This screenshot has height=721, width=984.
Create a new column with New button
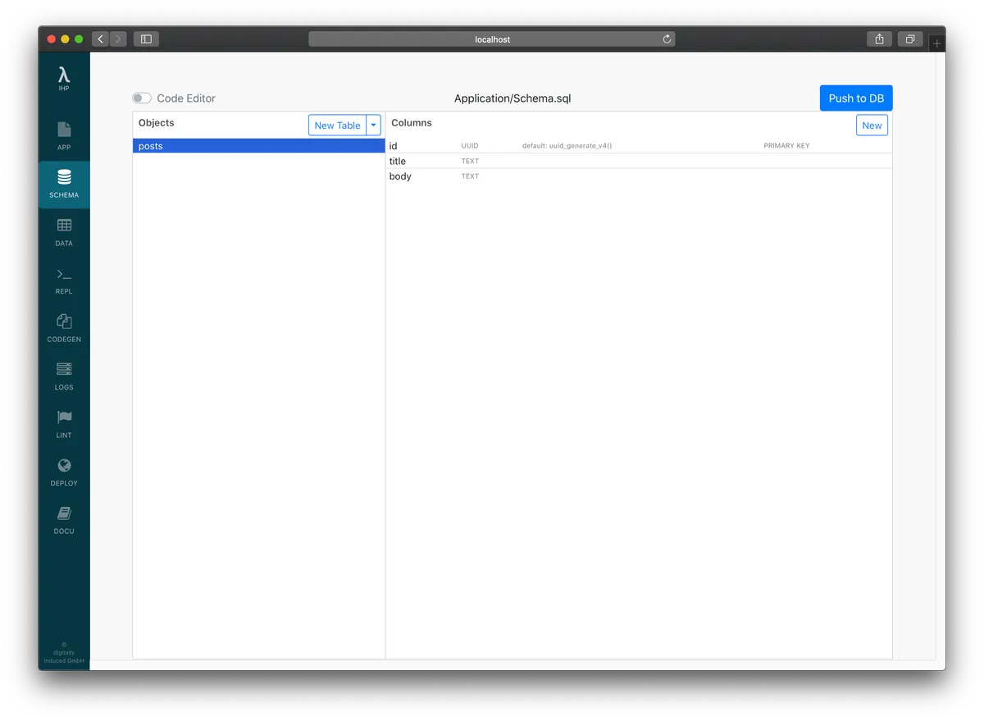(x=872, y=125)
